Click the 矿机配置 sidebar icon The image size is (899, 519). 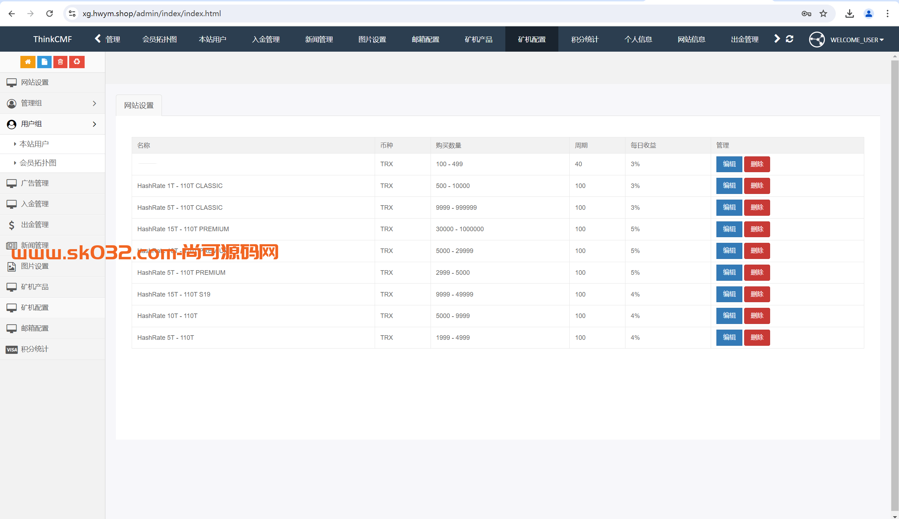coord(12,307)
